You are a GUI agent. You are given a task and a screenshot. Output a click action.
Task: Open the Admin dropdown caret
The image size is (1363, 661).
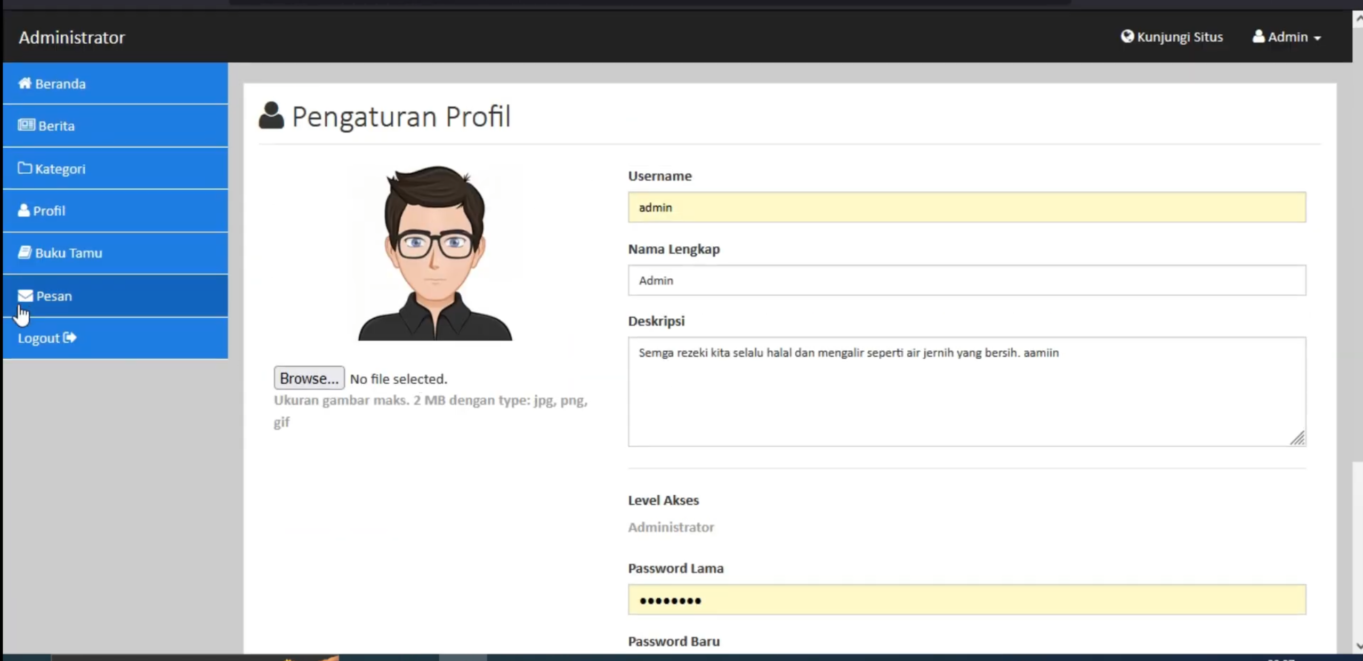1317,38
